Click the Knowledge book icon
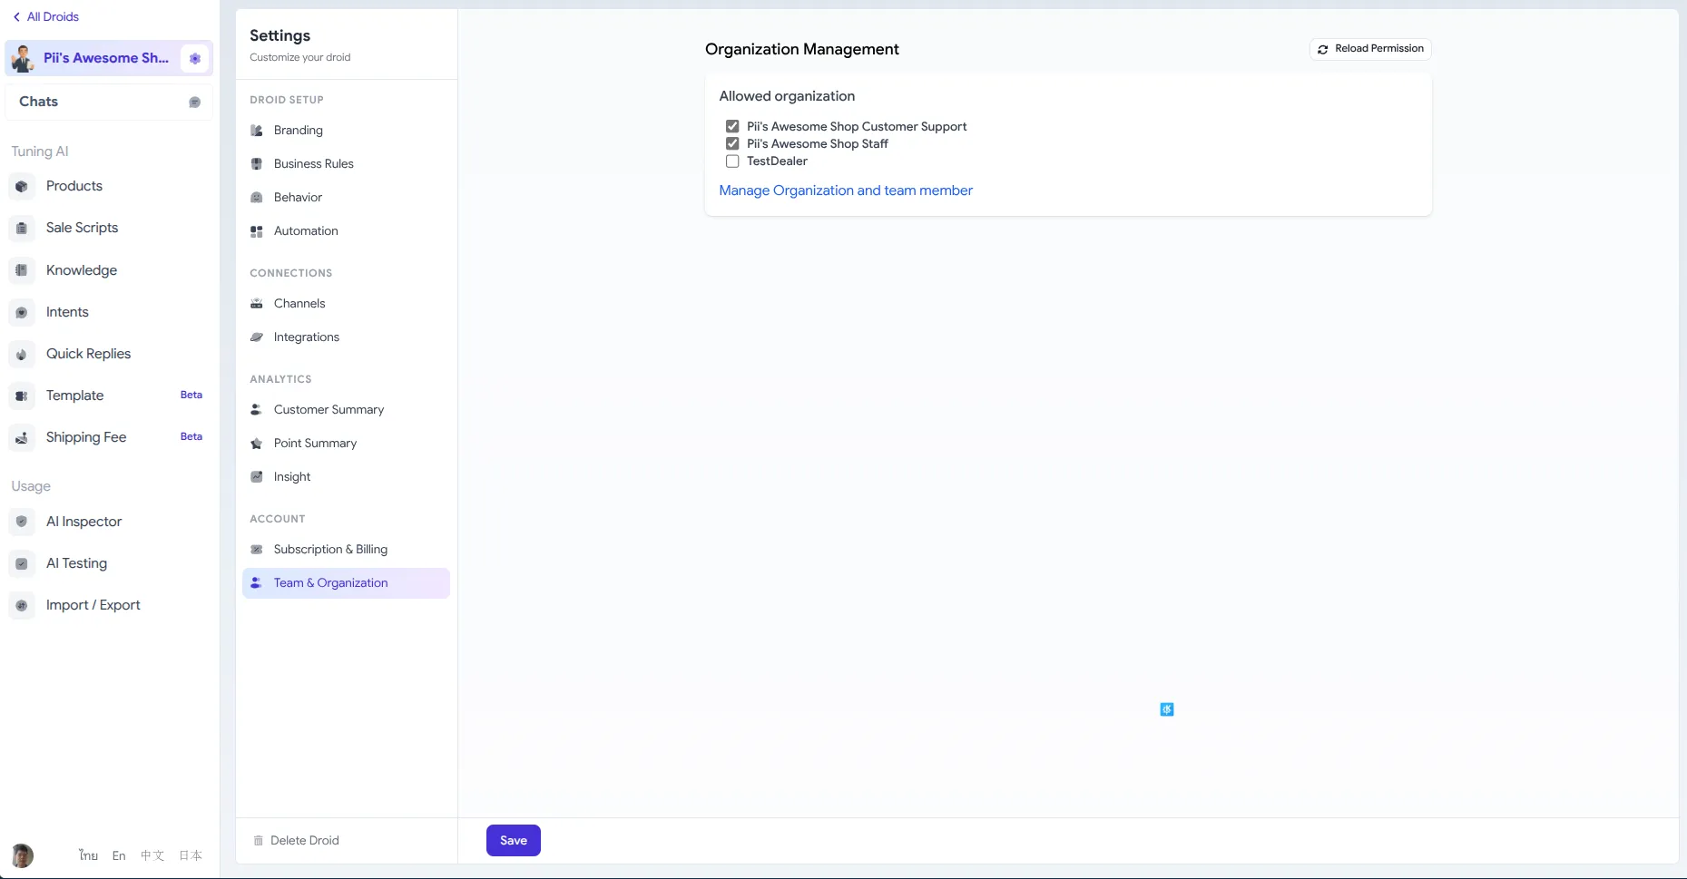This screenshot has height=879, width=1687. coord(22,270)
